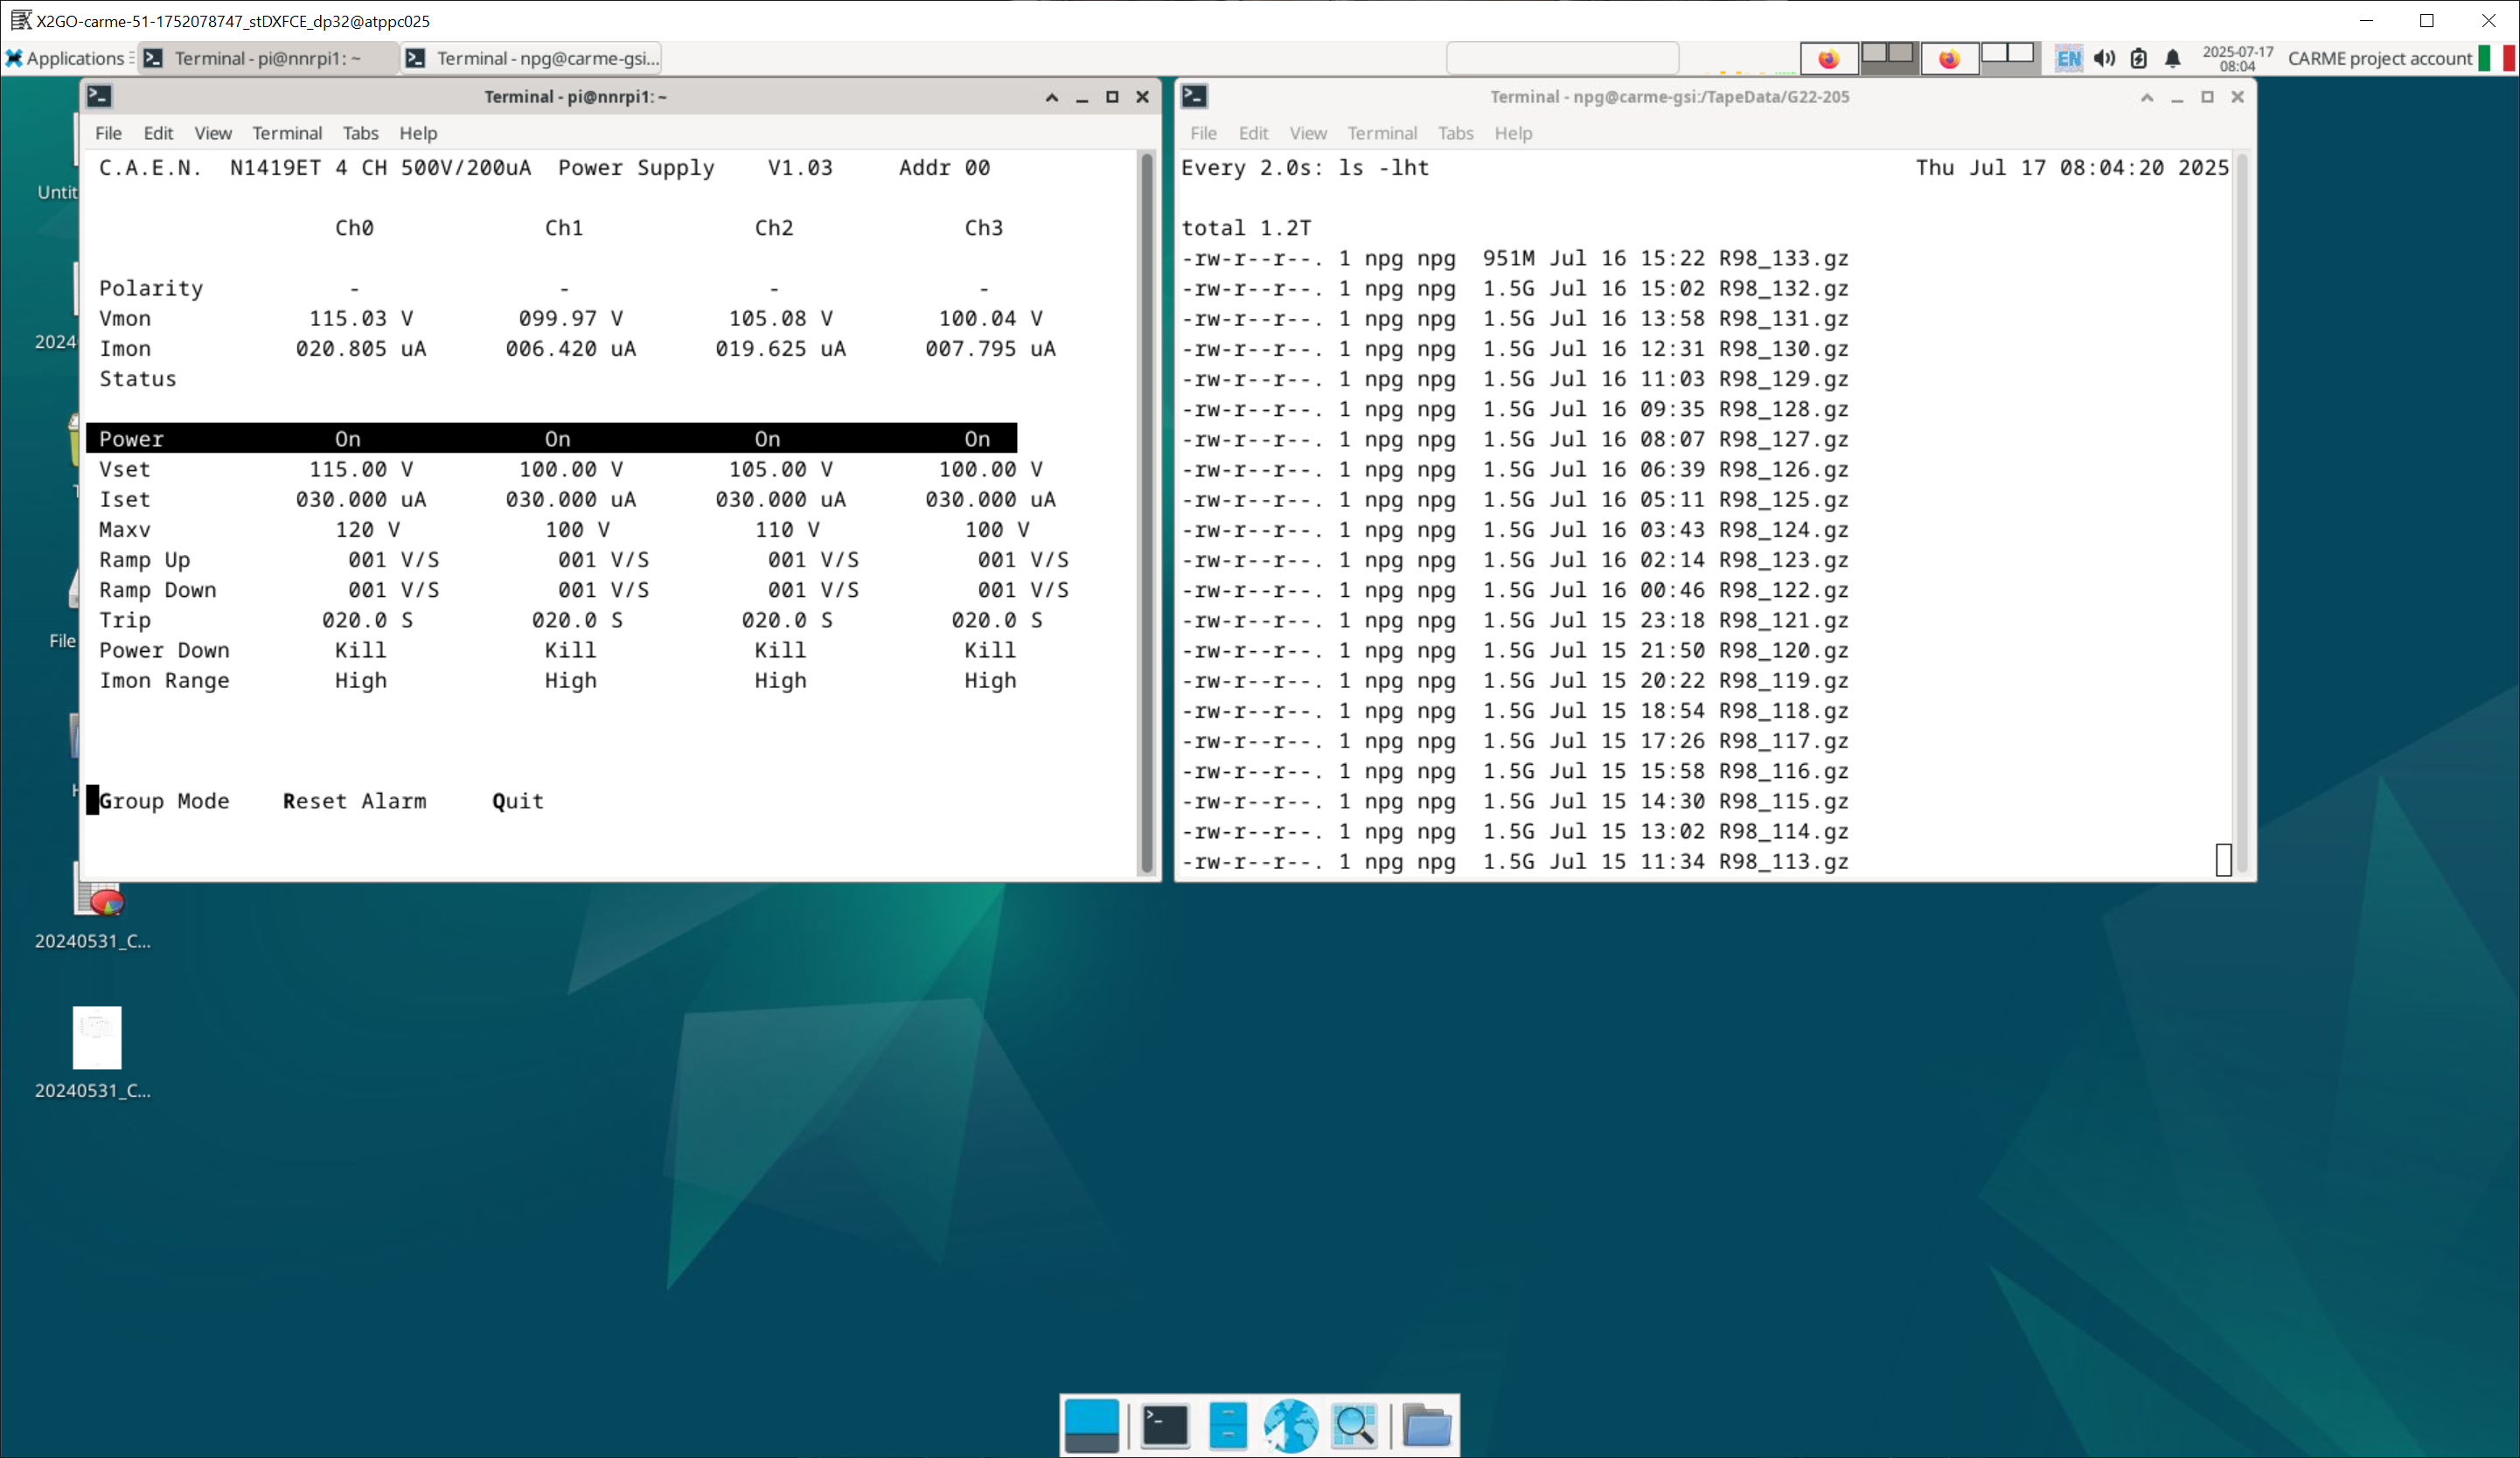The height and width of the screenshot is (1458, 2520).
Task: Click the Application Finder magnifier icon
Action: [x=1354, y=1425]
